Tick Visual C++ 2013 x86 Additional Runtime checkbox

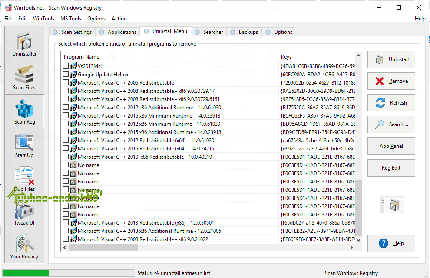66,231
